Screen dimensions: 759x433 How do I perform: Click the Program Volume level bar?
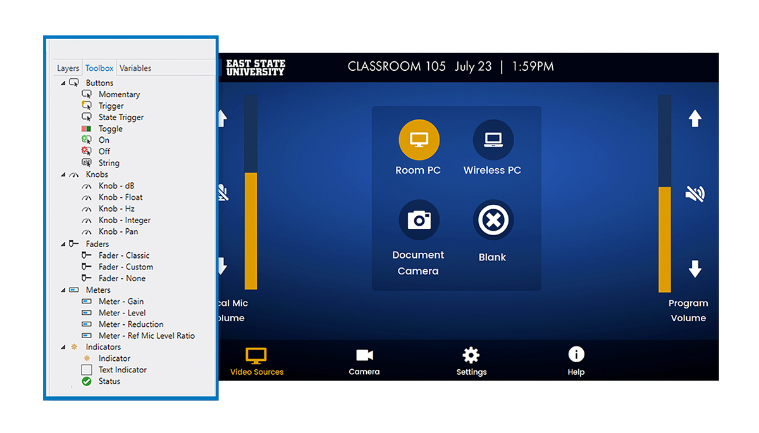point(664,193)
